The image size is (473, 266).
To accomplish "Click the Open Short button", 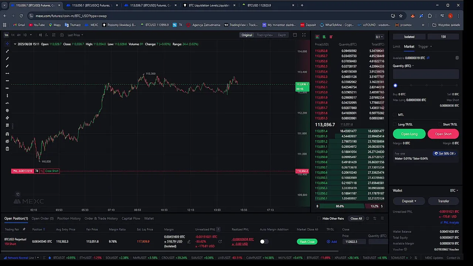I will pos(443,134).
